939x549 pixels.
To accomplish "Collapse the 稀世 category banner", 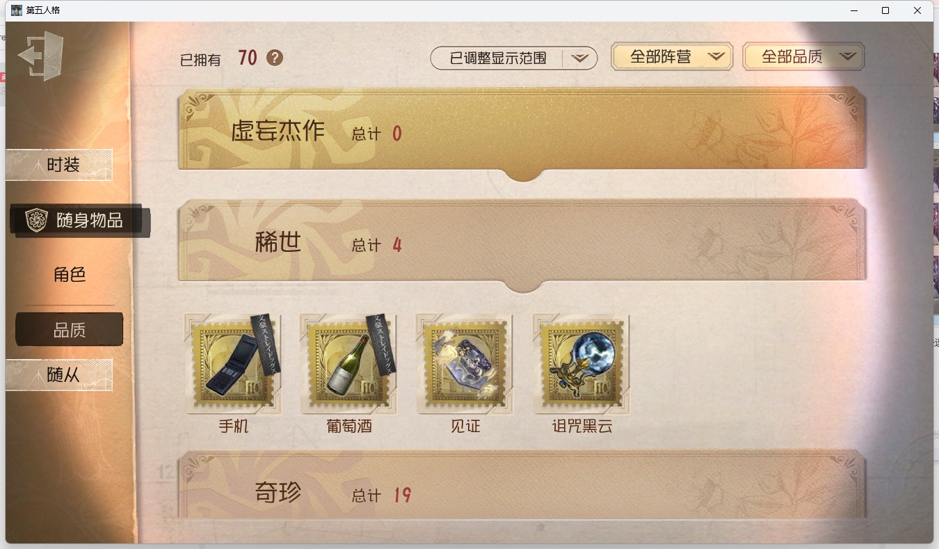I will click(522, 244).
